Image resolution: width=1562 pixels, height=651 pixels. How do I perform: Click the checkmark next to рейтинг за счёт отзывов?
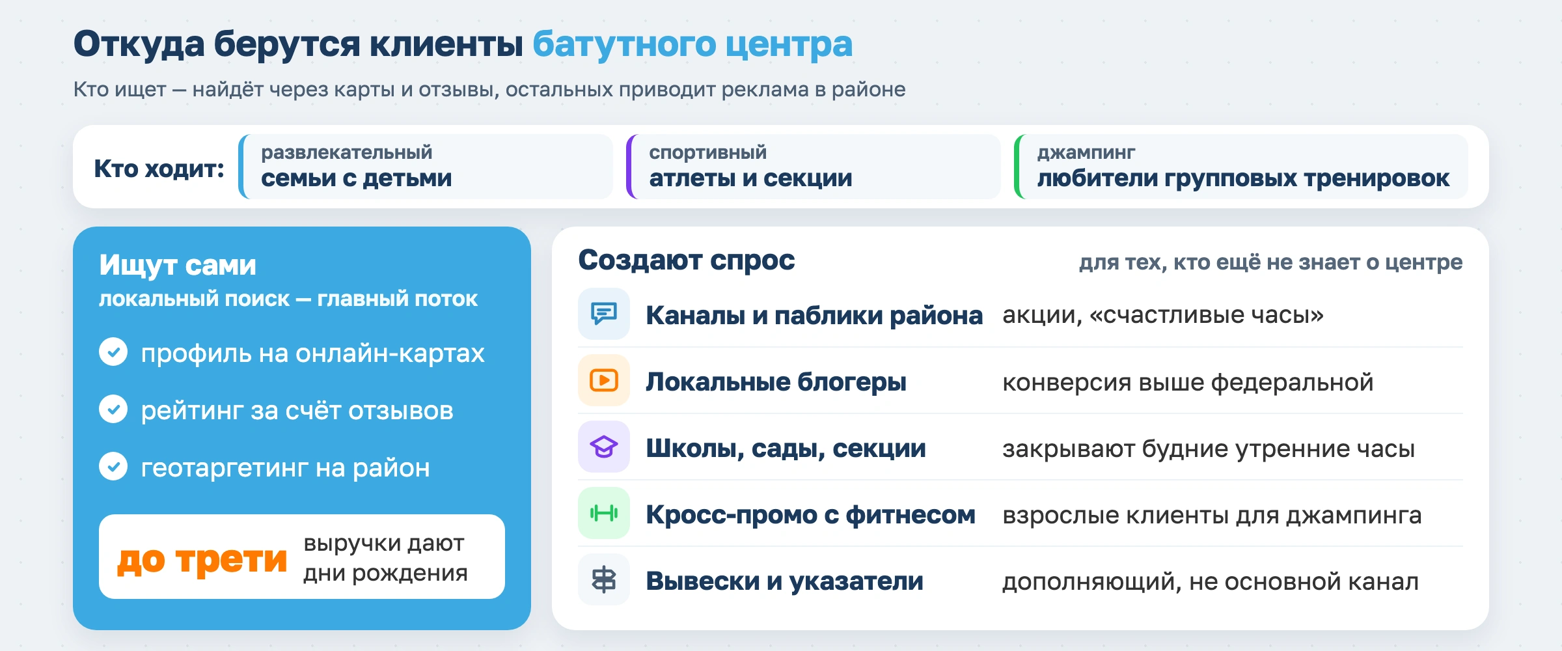point(113,409)
